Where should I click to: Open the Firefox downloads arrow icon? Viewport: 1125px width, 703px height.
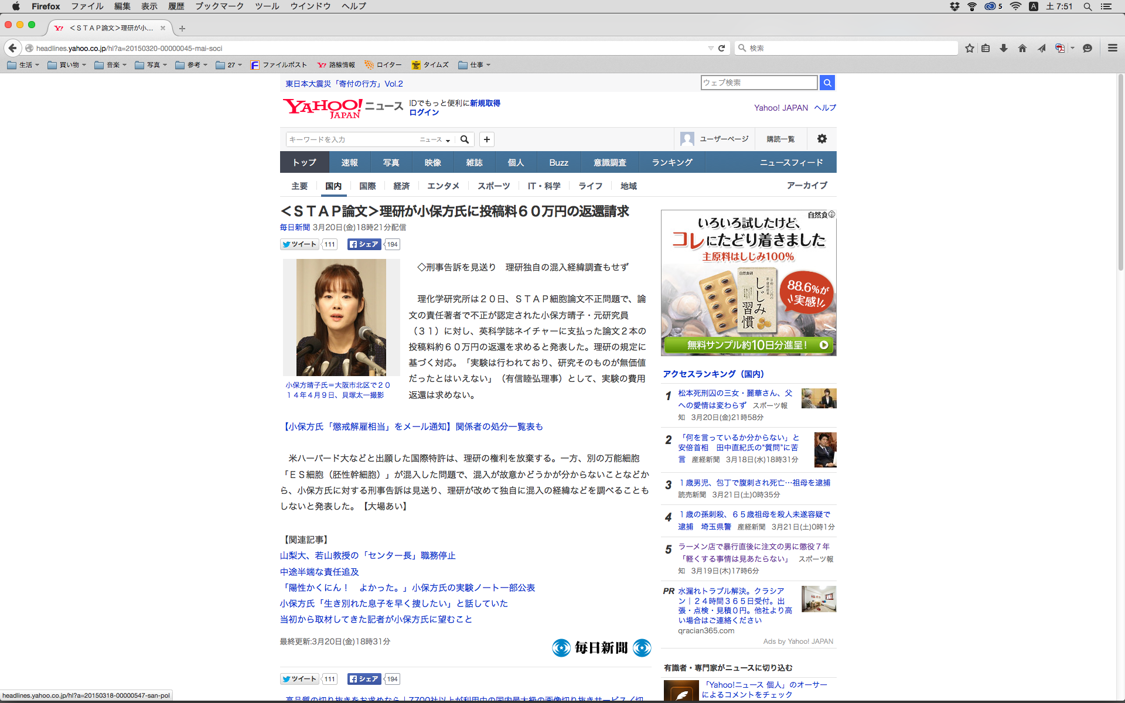1004,48
